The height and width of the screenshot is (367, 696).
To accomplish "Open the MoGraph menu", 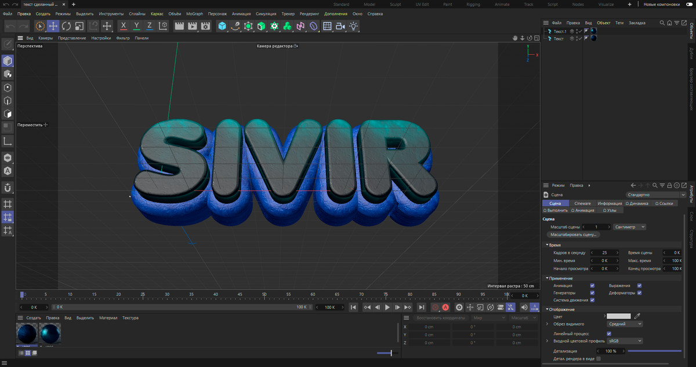I will pyautogui.click(x=194, y=13).
